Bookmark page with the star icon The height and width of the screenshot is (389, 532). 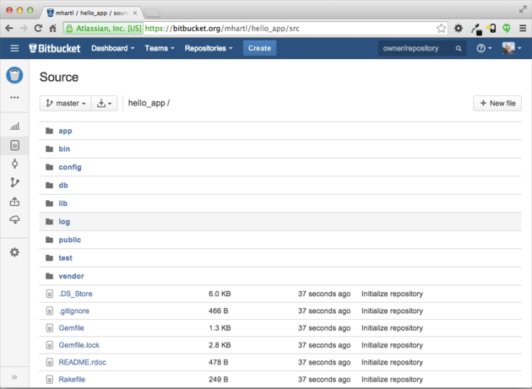(x=441, y=28)
